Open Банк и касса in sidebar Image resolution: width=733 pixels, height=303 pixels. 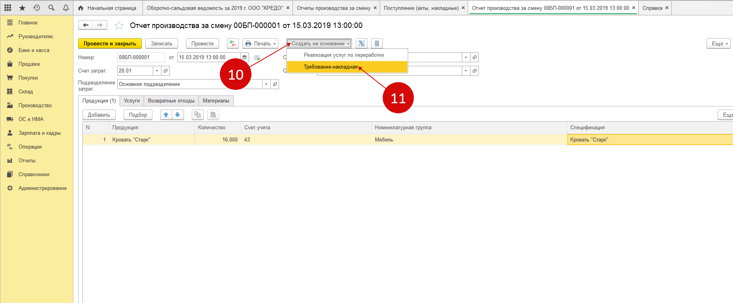[x=34, y=50]
